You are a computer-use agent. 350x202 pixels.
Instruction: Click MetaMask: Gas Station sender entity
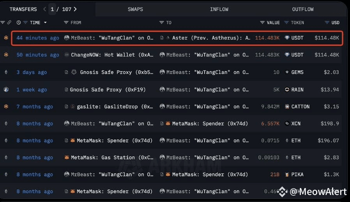coord(112,157)
